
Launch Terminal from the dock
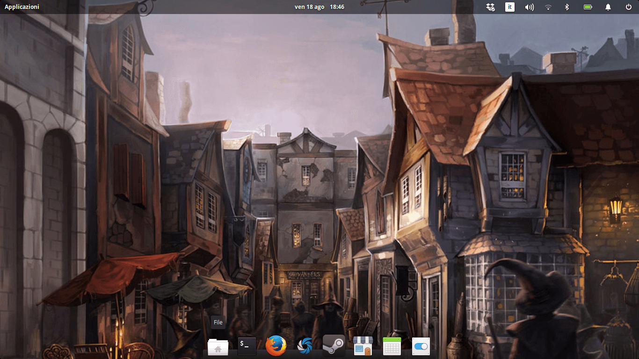(247, 346)
